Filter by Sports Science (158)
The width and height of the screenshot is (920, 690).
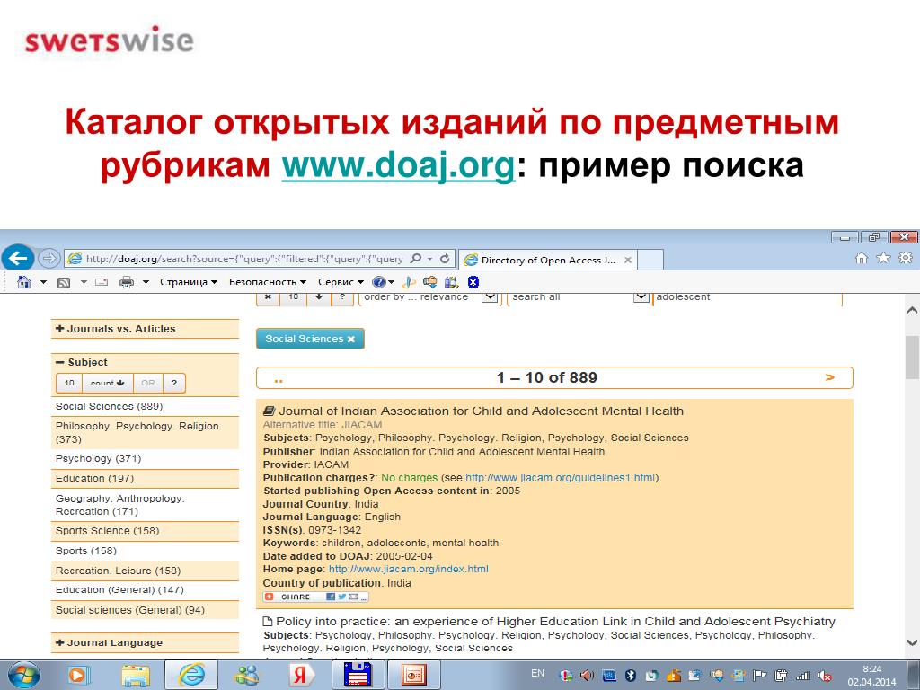(x=145, y=530)
